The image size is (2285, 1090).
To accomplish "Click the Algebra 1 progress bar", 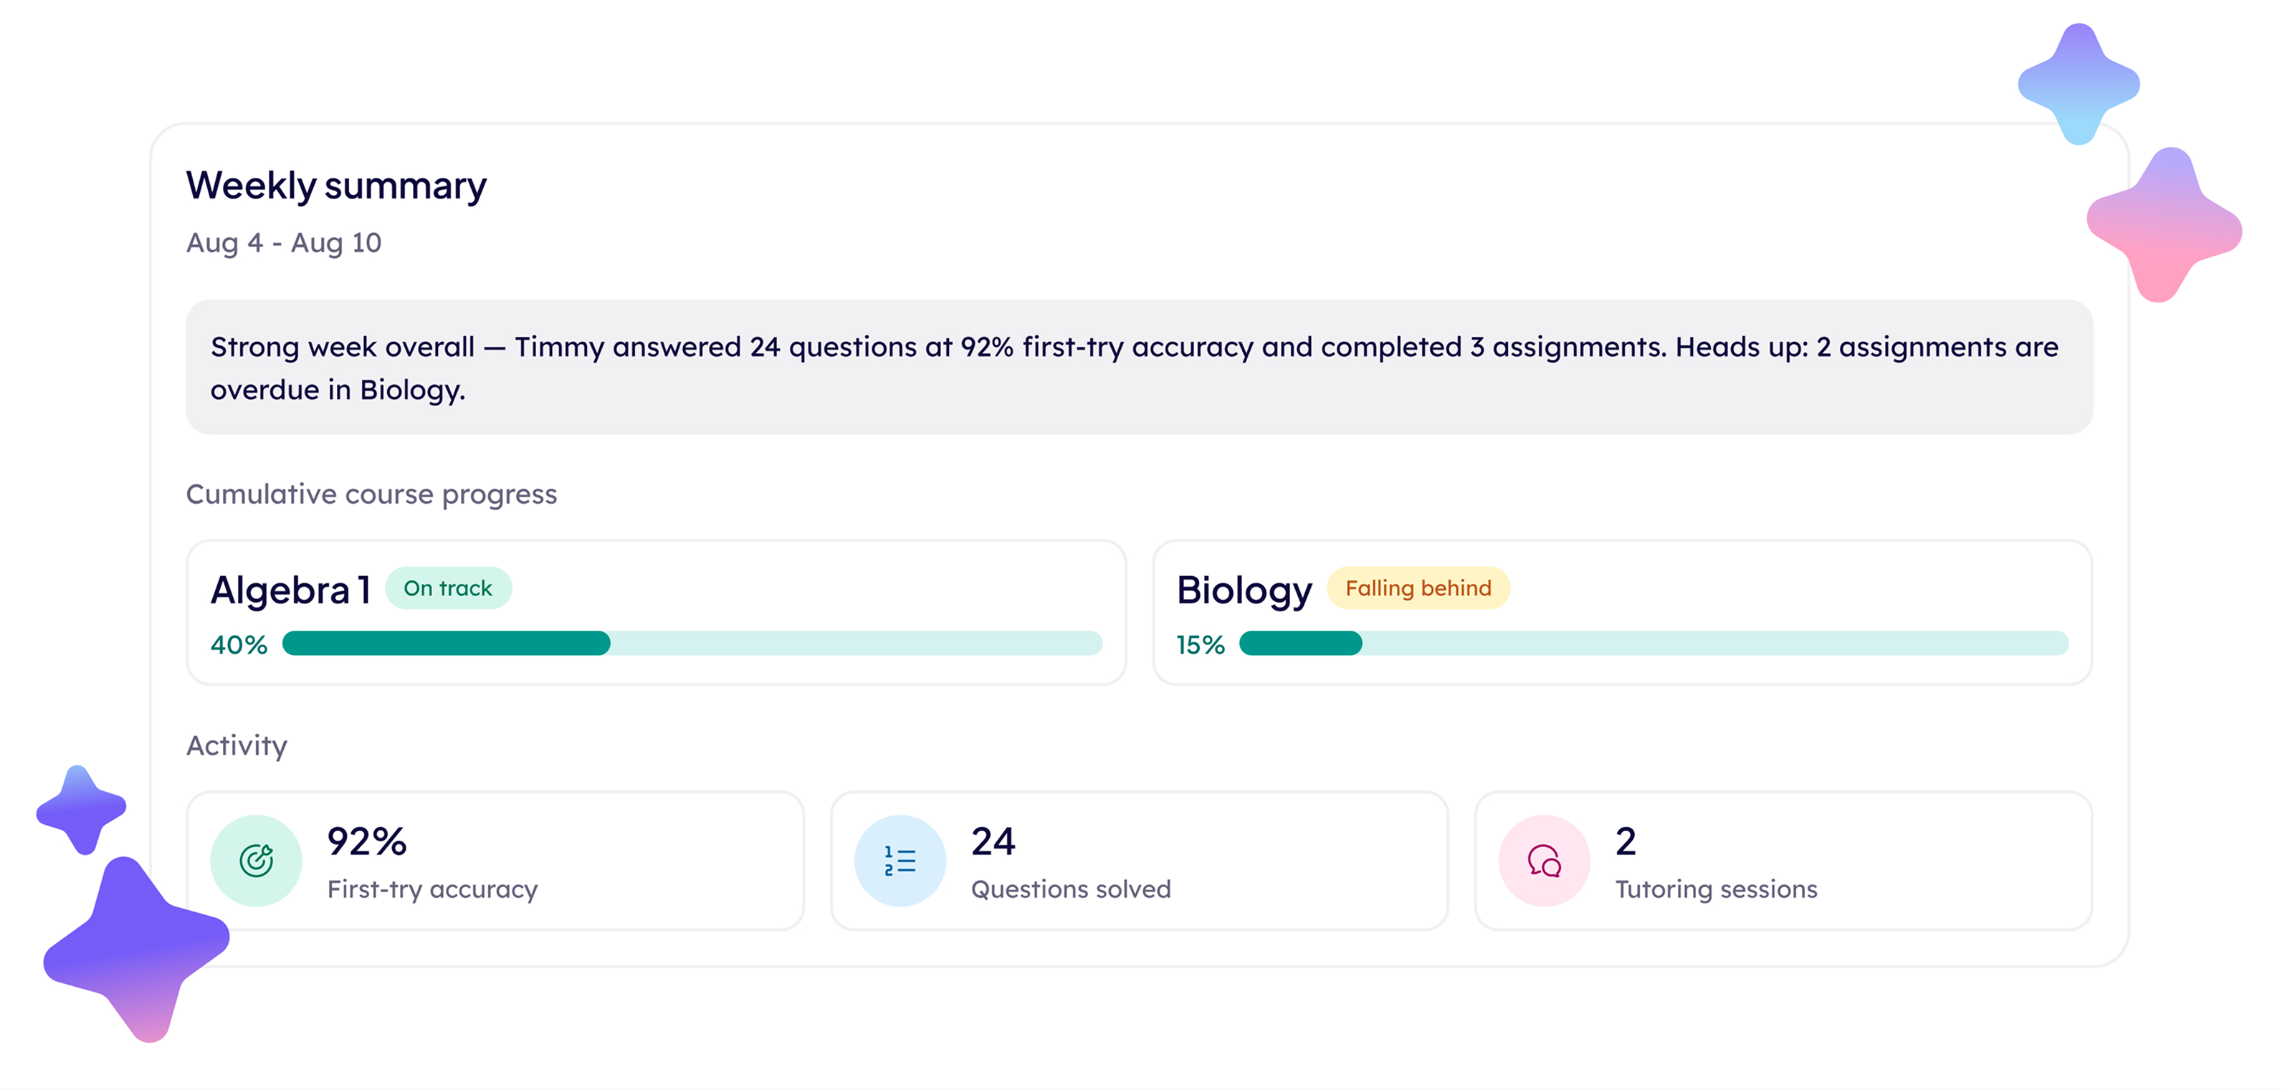I will (x=692, y=643).
